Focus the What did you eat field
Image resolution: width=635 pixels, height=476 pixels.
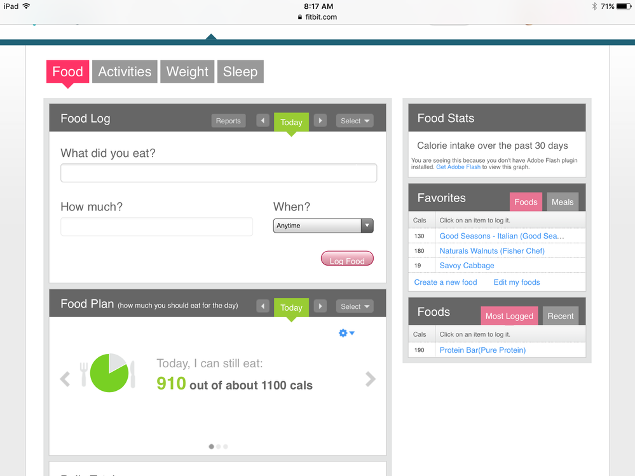(x=219, y=173)
